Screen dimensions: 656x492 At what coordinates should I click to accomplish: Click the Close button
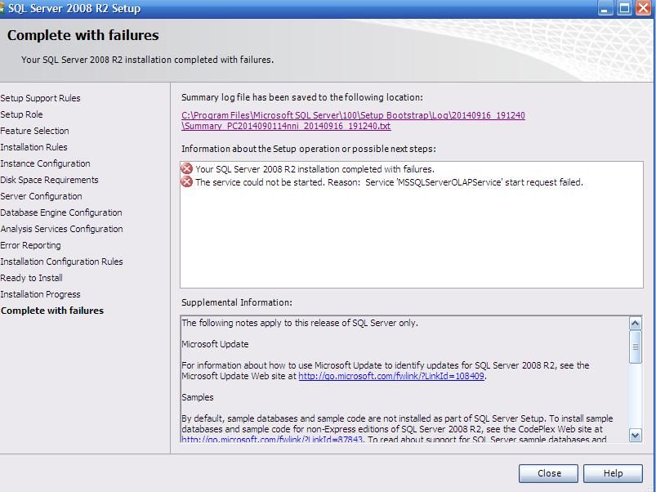pos(548,473)
